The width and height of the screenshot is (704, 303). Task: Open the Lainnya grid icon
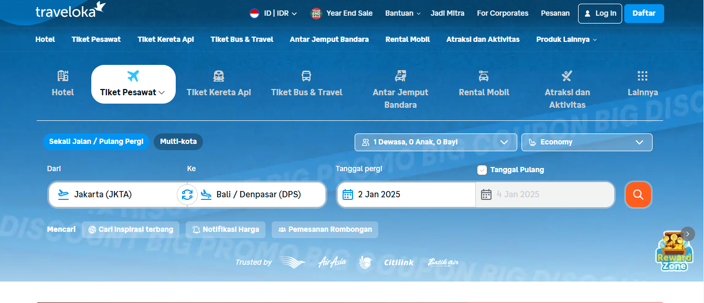(643, 76)
